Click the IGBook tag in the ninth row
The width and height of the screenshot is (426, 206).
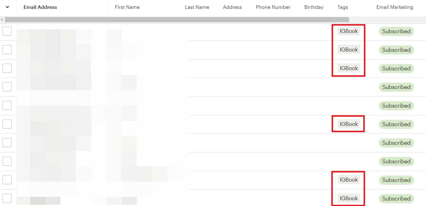(349, 180)
